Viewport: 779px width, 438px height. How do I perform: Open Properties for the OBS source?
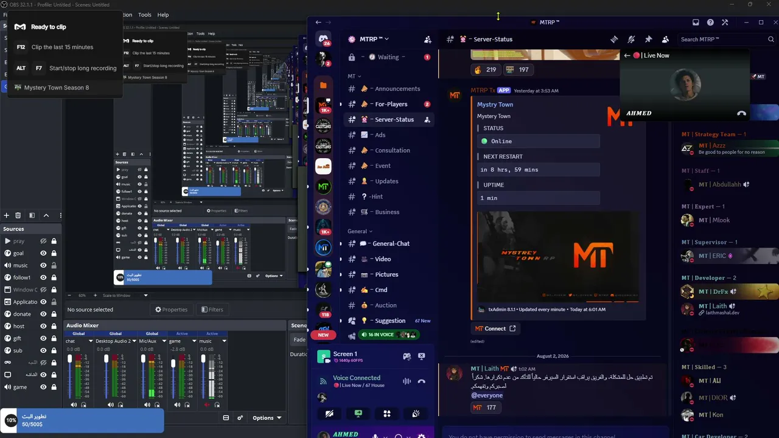pyautogui.click(x=171, y=310)
